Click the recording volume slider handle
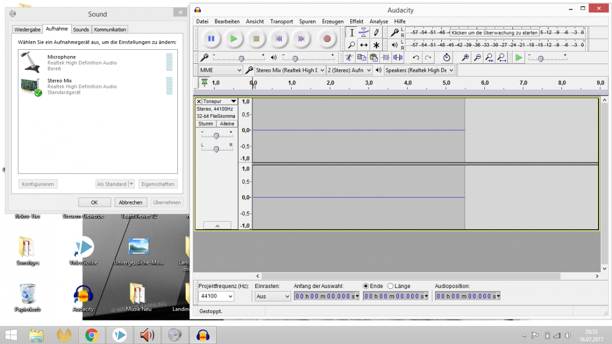This screenshot has height=344, width=612. 241,58
